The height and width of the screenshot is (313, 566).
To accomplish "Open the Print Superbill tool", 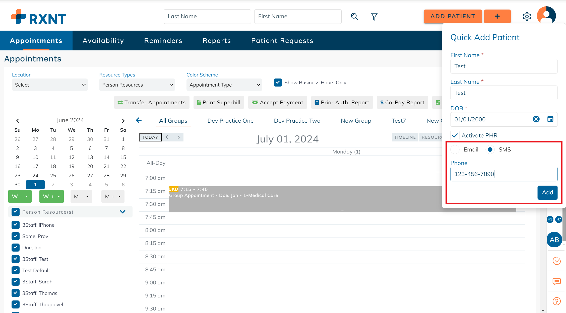I will pyautogui.click(x=218, y=102).
